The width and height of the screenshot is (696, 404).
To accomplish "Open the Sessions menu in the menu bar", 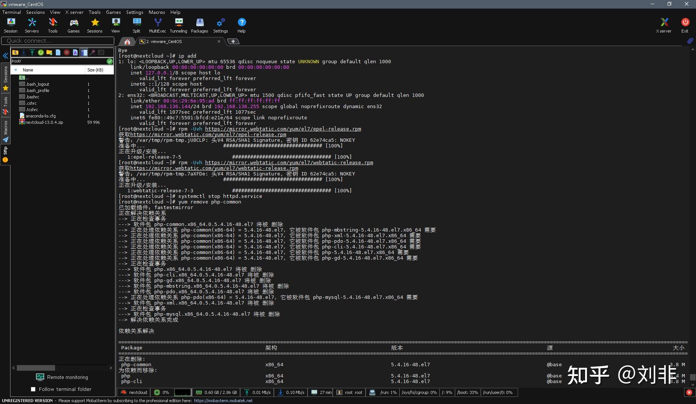I will click(x=35, y=12).
